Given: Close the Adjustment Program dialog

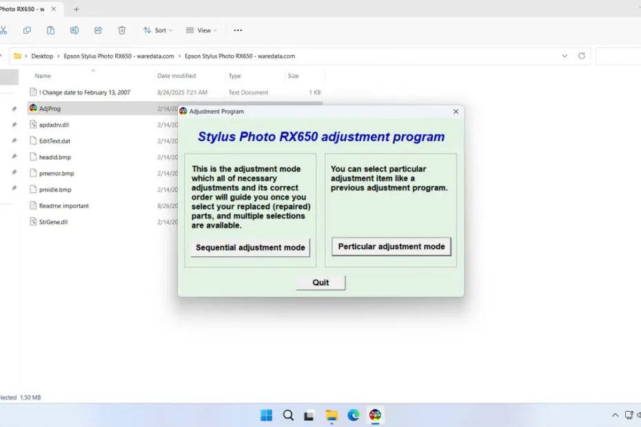Looking at the screenshot, I should click(x=456, y=112).
